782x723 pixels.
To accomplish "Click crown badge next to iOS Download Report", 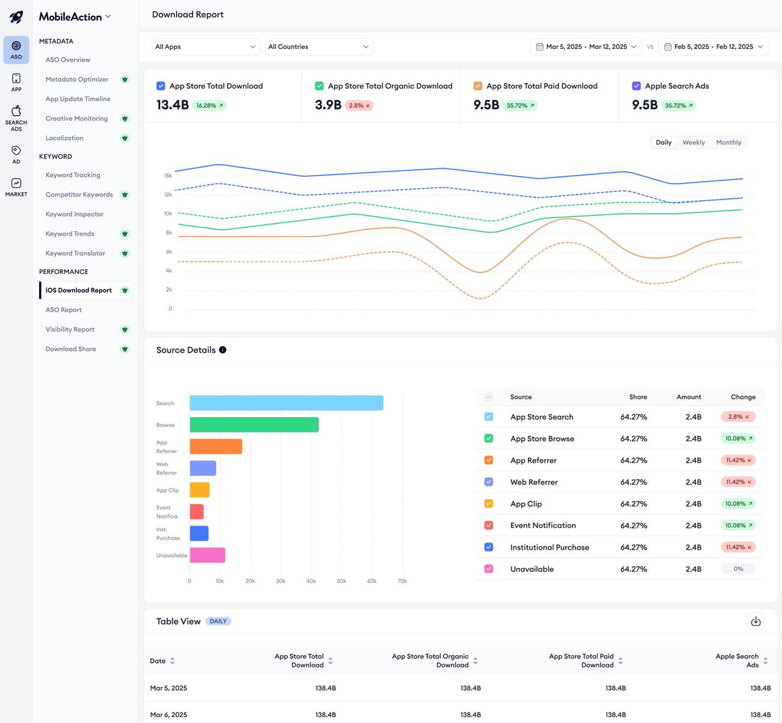I will [125, 291].
